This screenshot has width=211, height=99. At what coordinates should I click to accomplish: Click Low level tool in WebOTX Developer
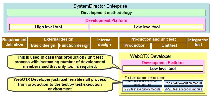[163, 69]
